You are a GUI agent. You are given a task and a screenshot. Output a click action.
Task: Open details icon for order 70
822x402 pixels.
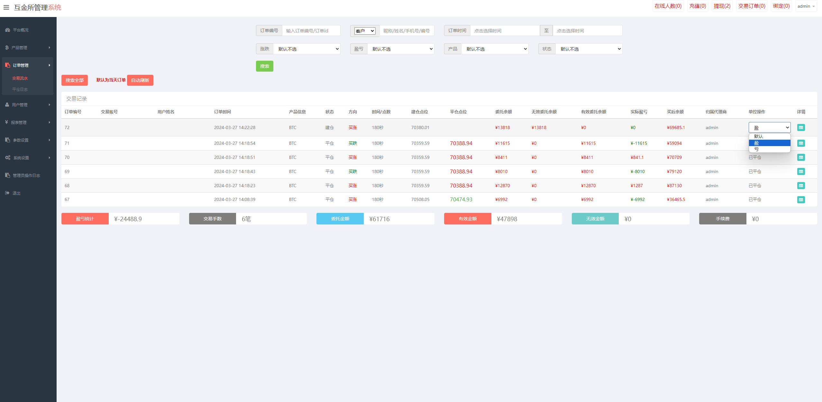(x=801, y=157)
